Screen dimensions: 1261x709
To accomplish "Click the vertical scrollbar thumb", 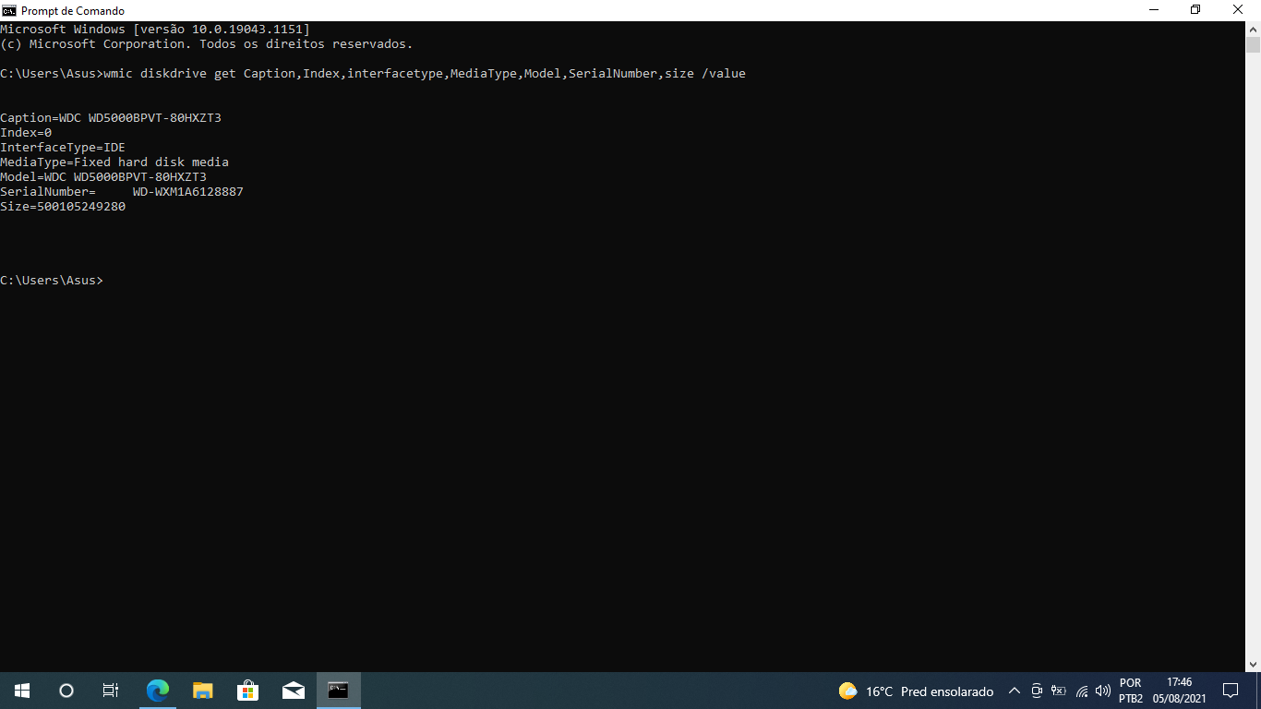I will (x=1253, y=45).
